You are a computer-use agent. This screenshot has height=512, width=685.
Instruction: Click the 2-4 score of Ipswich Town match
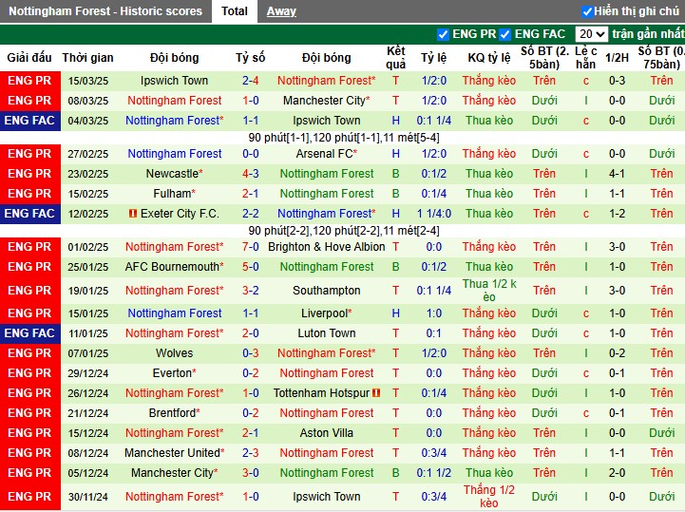[x=250, y=81]
